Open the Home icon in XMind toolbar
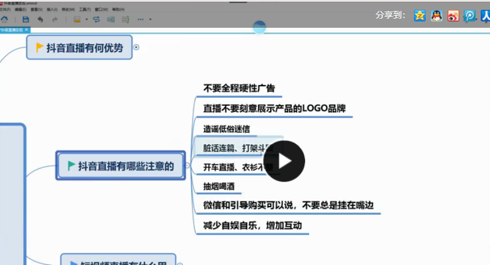Screen dimensions: 490x265 pos(5,19)
